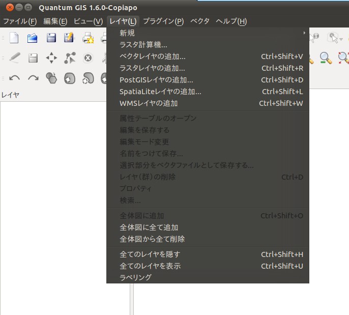The height and width of the screenshot is (315, 349).
Task: Click 全体図に追加 menu item
Action: [x=208, y=216]
